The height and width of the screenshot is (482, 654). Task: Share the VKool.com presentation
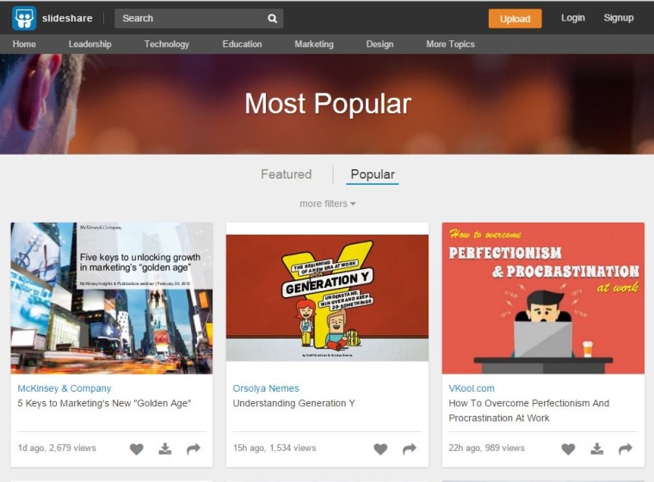pos(626,448)
